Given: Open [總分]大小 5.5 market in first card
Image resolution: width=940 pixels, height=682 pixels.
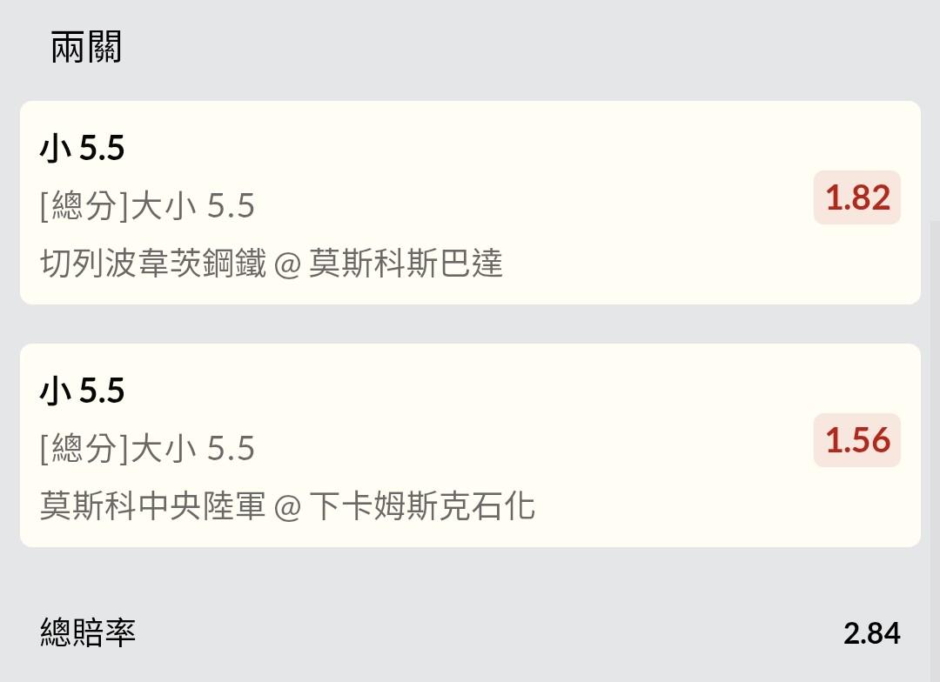Looking at the screenshot, I should click(x=147, y=206).
